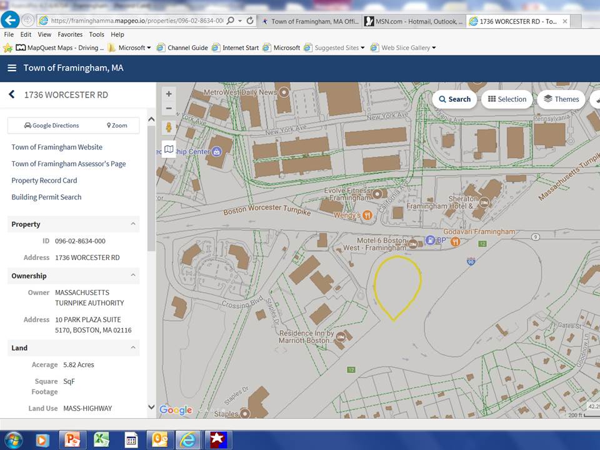
Task: Click the Motel 6 Boston West marker
Action: pyautogui.click(x=412, y=244)
